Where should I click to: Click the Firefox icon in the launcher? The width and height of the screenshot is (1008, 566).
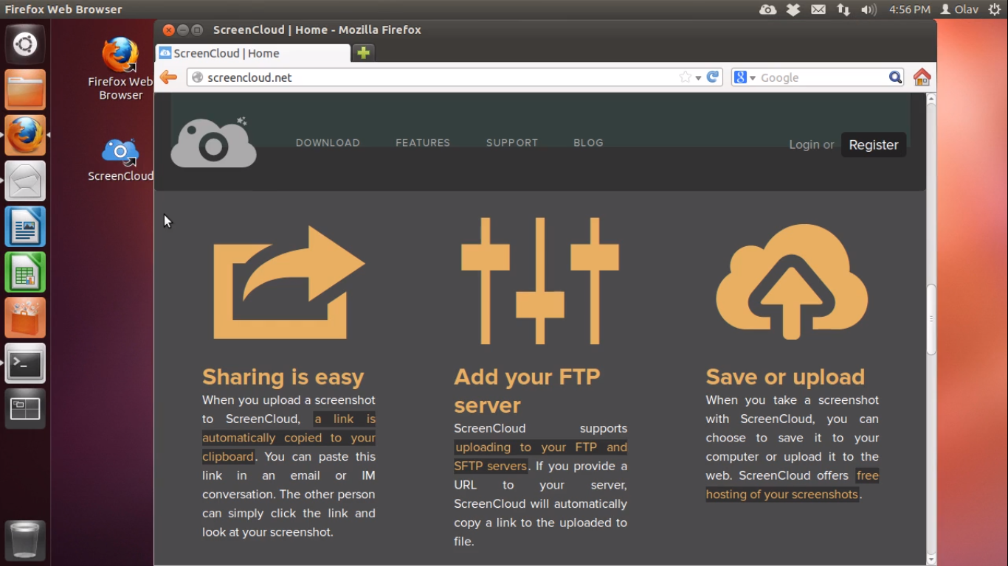click(25, 136)
